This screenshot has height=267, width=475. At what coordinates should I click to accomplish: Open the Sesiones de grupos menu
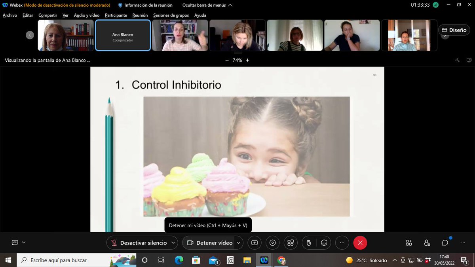pyautogui.click(x=171, y=15)
